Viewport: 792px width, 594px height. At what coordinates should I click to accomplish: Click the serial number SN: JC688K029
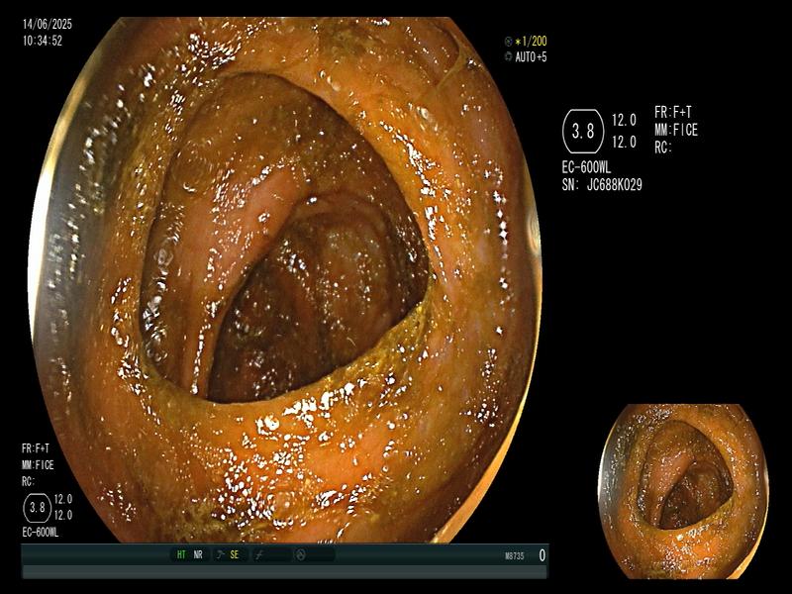[602, 185]
